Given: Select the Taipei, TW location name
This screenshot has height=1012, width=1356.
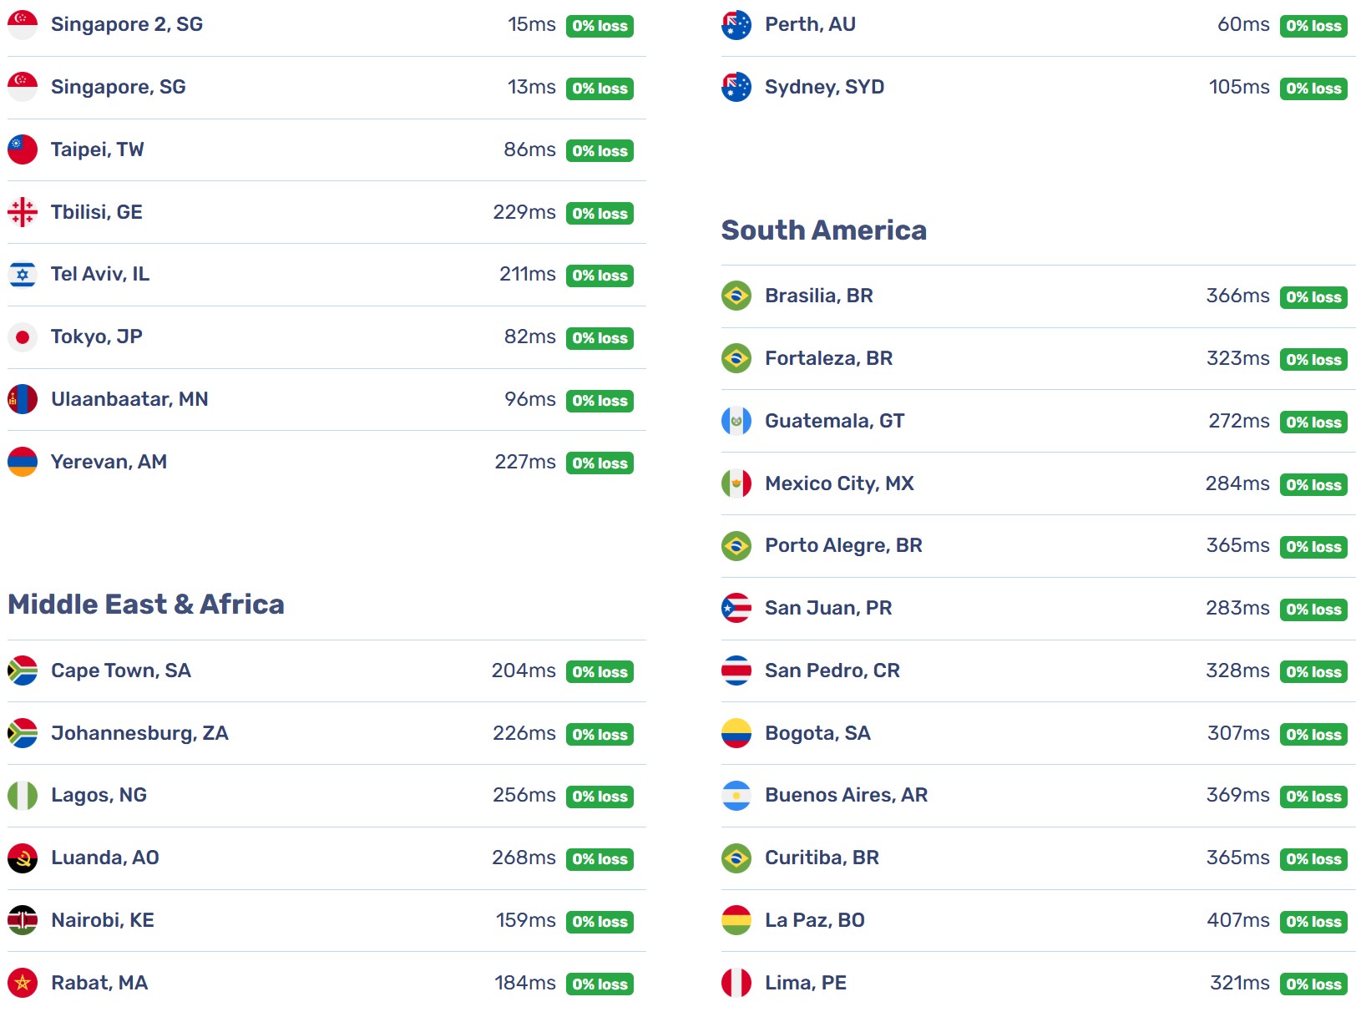Looking at the screenshot, I should click(x=98, y=149).
